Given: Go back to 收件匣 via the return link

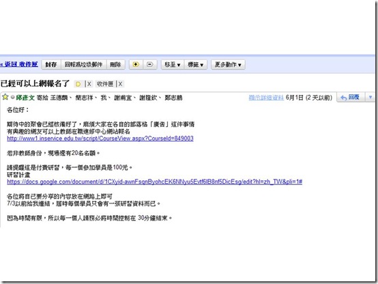Looking at the screenshot, I should (19, 64).
